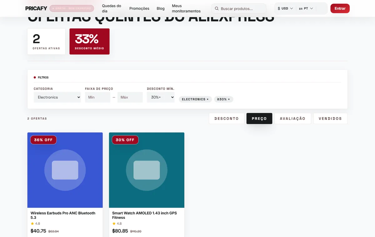Image resolution: width=375 pixels, height=237 pixels.
Task: Click the search magnifier icon
Action: pyautogui.click(x=217, y=9)
